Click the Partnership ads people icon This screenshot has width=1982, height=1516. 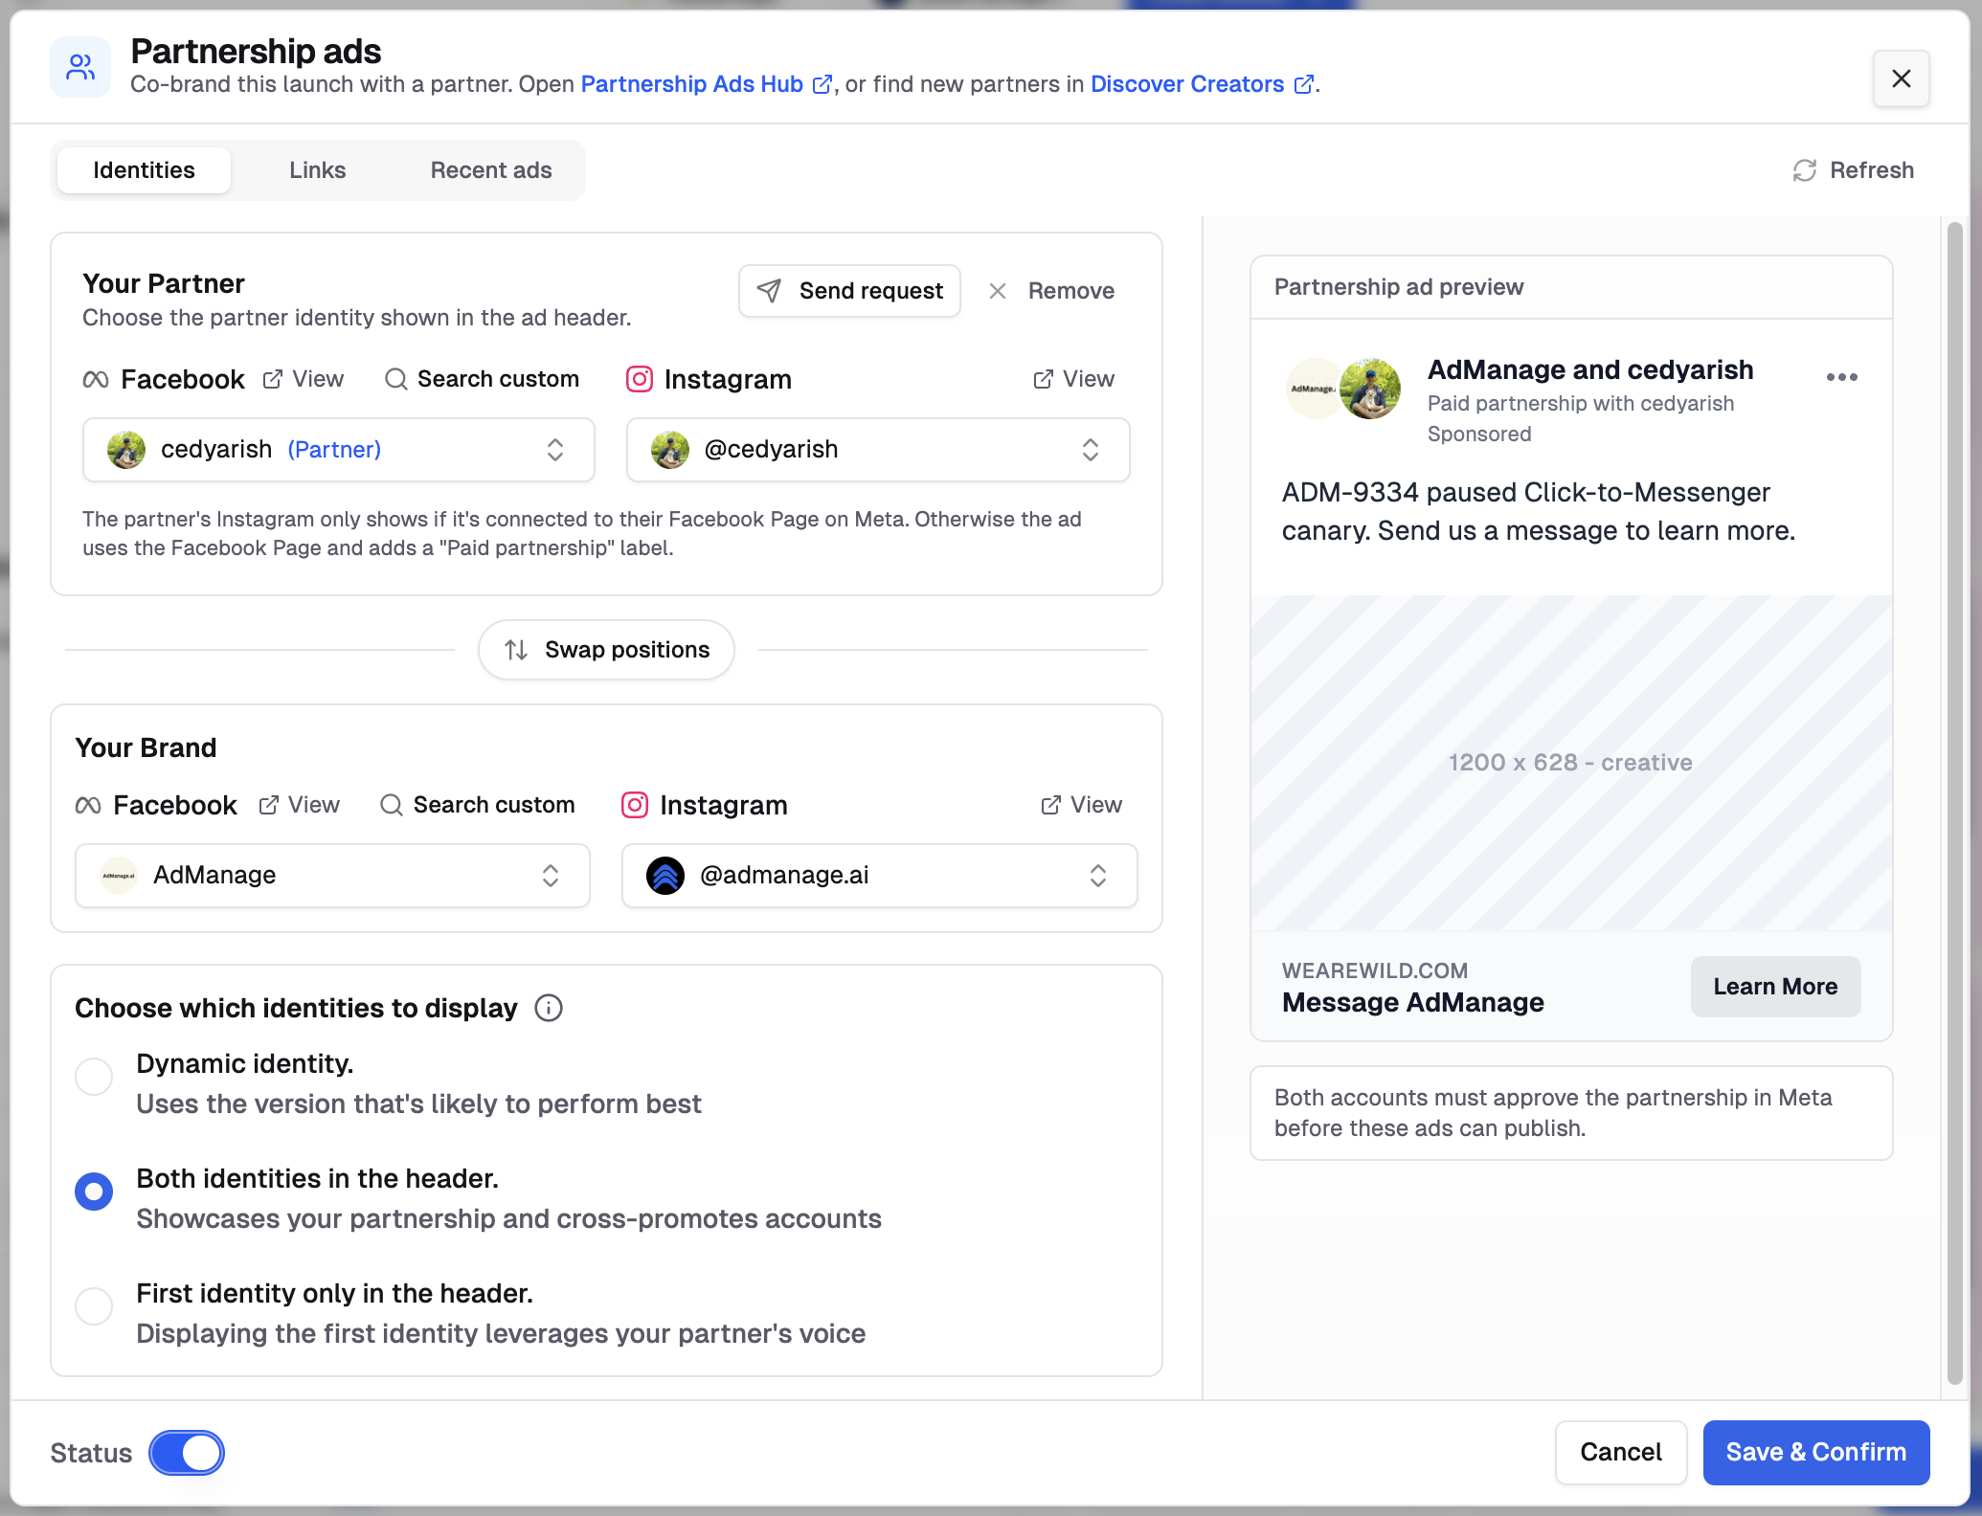click(80, 67)
